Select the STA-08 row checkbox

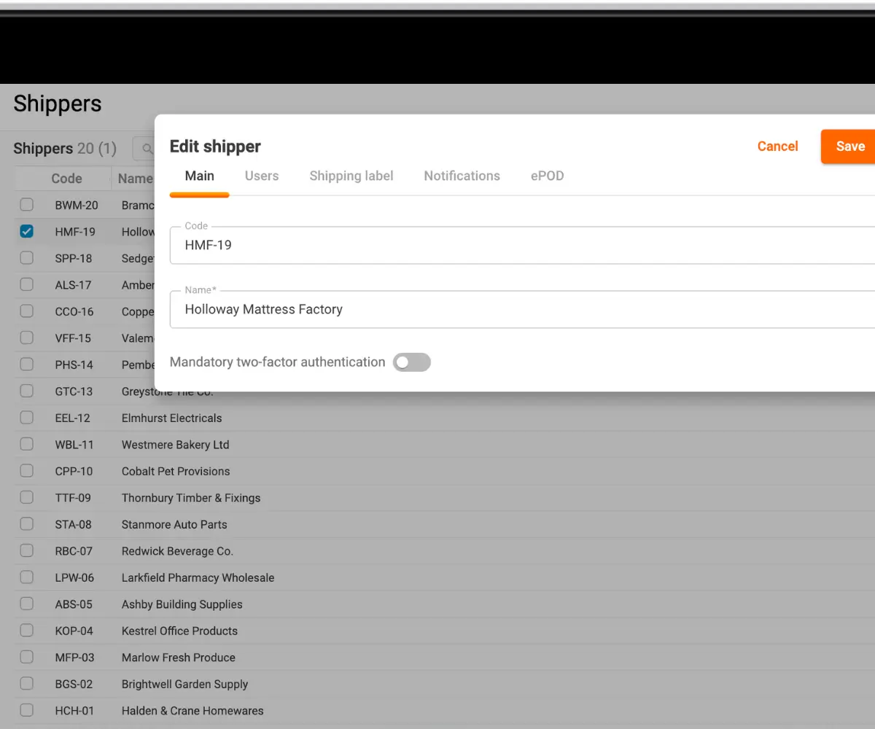click(x=27, y=524)
